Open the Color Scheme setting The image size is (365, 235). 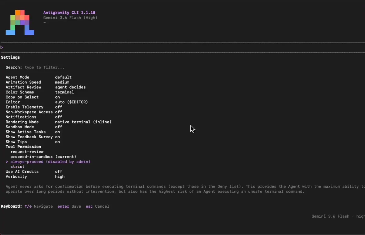pyautogui.click(x=40, y=92)
